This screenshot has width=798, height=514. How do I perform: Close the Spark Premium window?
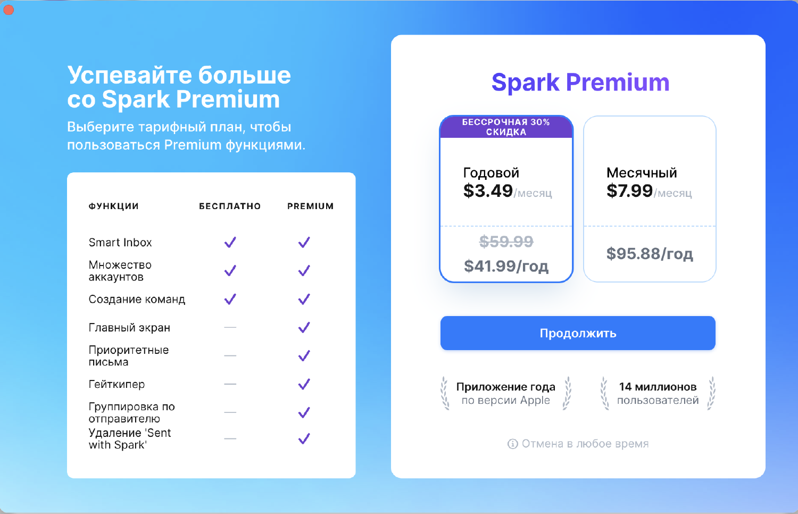[x=9, y=10]
